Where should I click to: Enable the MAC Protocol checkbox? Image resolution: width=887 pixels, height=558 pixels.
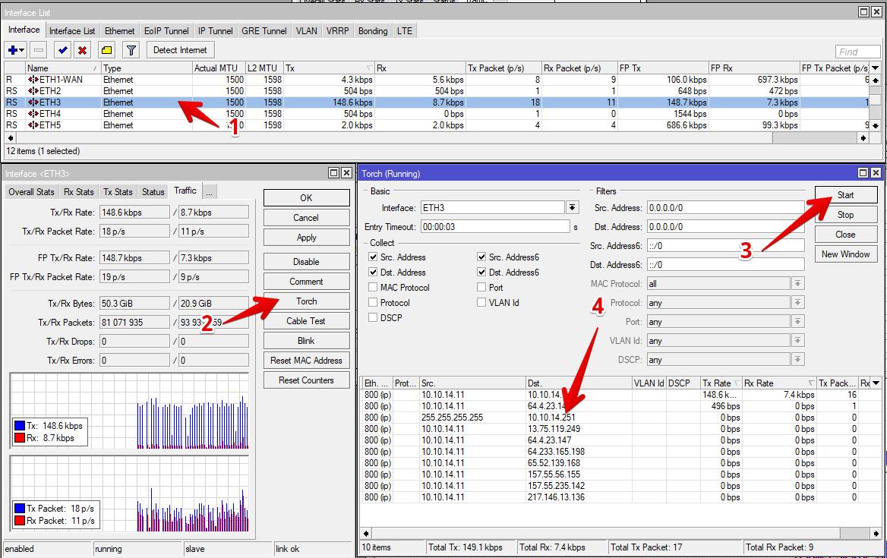click(x=373, y=288)
